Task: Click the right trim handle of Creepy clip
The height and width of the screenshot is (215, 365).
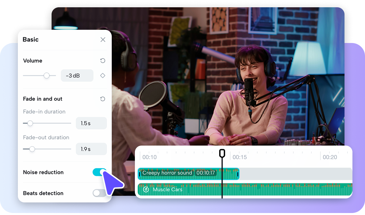Action: point(238,174)
